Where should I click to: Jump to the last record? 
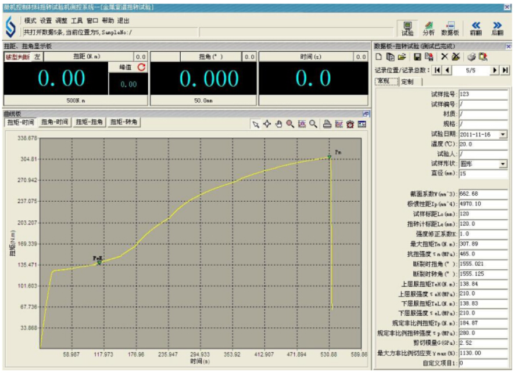505,70
